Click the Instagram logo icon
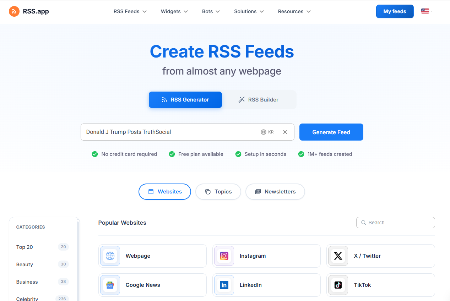This screenshot has height=301, width=450. (224, 256)
